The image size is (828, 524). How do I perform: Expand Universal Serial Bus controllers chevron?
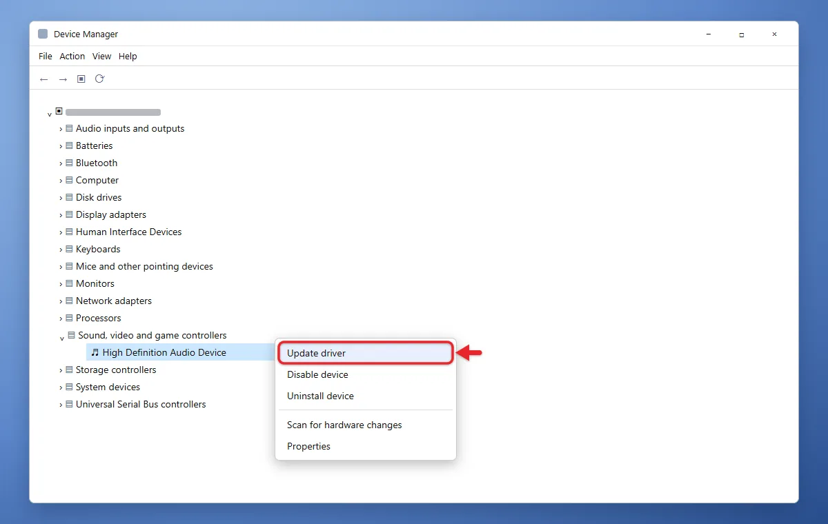(61, 405)
